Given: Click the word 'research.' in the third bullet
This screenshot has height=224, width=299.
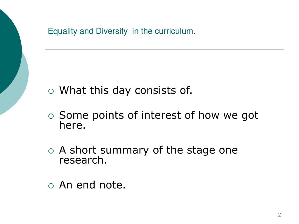Looking at the screenshot, I should 83,160.
